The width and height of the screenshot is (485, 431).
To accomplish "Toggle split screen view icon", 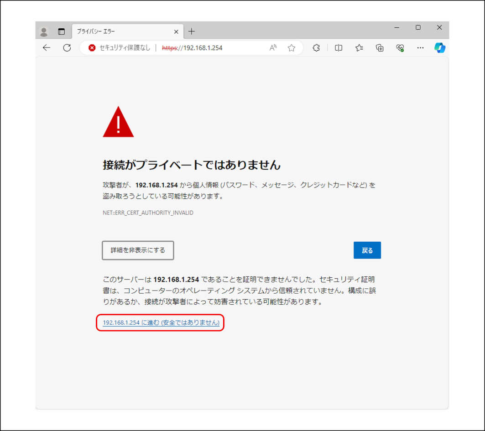I will tap(339, 47).
